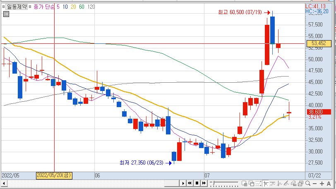Click the 20-day moving average label in orange
Image resolution: width=336 pixels, height=189 pixels.
[73, 7]
